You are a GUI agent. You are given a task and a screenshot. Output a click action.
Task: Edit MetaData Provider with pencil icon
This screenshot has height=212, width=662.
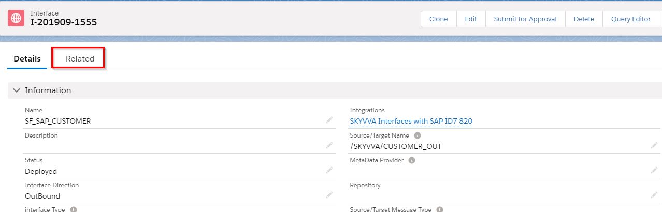(654, 170)
